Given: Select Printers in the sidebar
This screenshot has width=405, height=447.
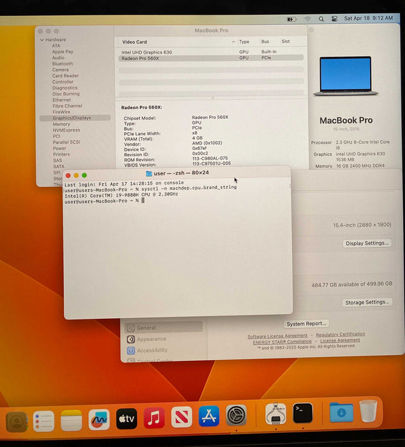Looking at the screenshot, I should point(61,155).
